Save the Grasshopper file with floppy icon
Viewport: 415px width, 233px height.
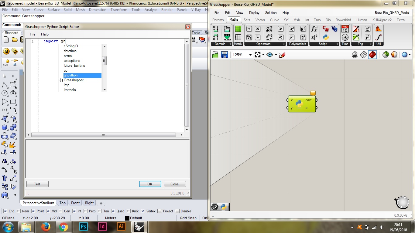225,55
